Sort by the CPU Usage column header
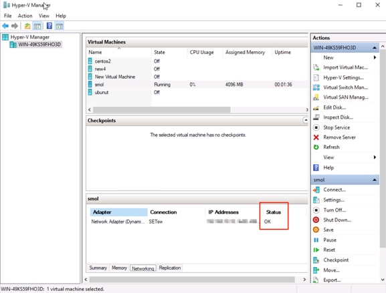 (205, 52)
